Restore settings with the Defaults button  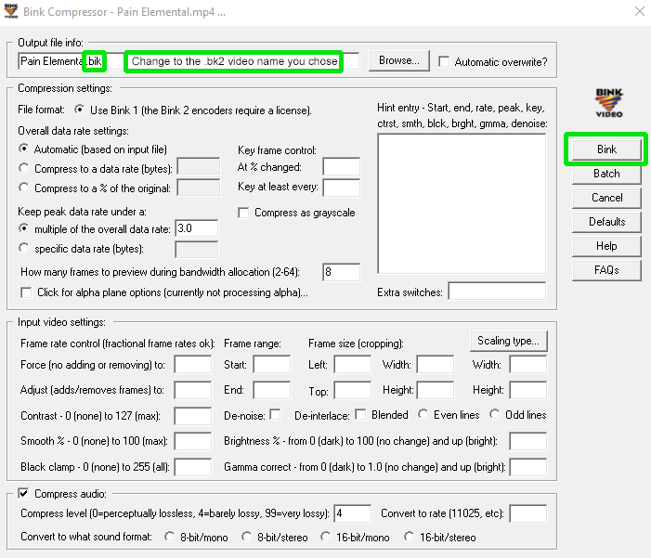coord(606,222)
